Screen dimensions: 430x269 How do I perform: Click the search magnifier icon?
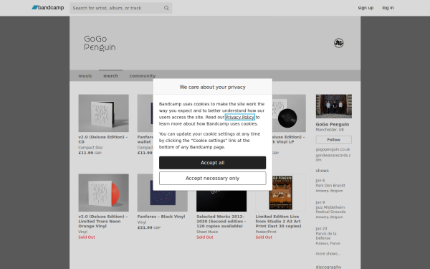(166, 8)
